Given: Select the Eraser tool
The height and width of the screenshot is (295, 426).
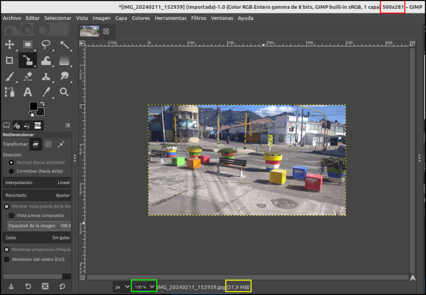Looking at the screenshot, I should pos(28,76).
